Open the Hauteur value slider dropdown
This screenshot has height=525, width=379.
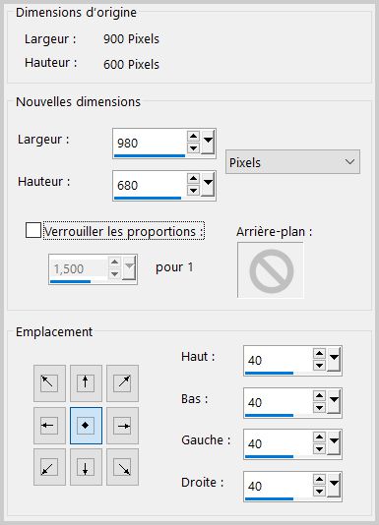click(x=208, y=185)
